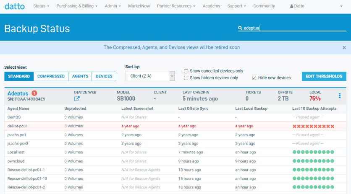Screen dimensions: 351x194
Task: Switch to the DEVICES view
Action: (104, 76)
